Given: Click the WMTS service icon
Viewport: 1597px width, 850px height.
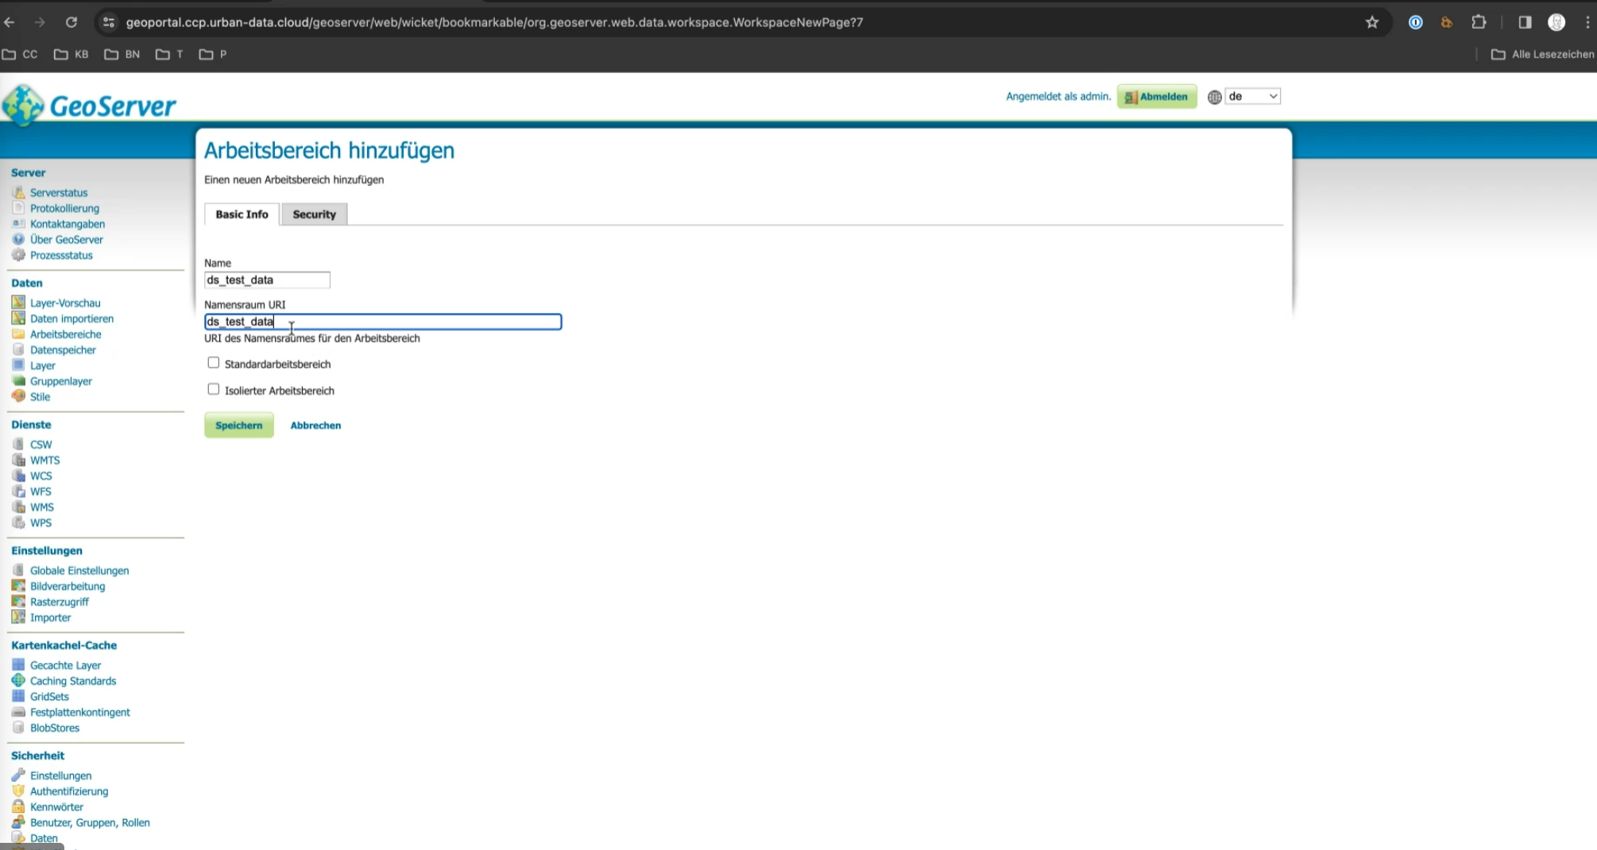Looking at the screenshot, I should click(18, 460).
